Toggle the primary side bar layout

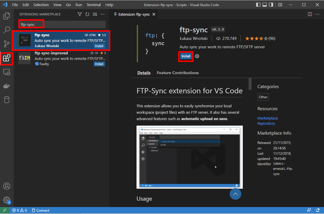(x=258, y=5)
